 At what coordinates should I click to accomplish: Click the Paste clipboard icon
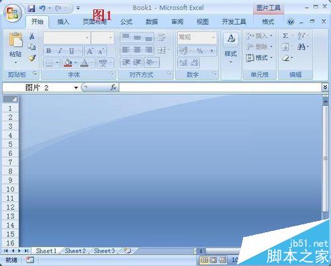click(x=15, y=40)
